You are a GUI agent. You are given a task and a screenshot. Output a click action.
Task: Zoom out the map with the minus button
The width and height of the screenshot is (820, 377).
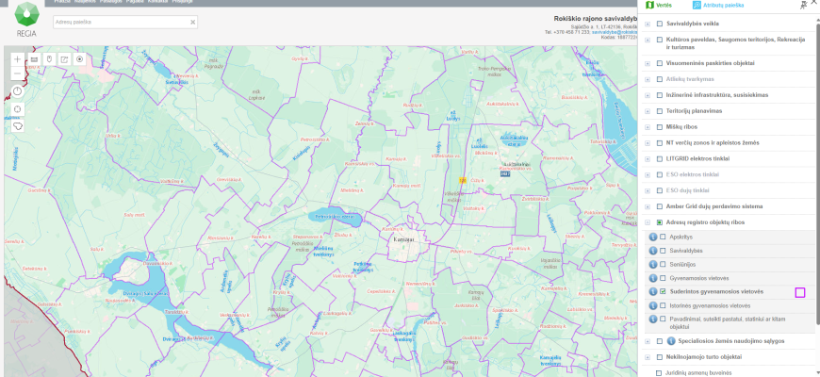pyautogui.click(x=18, y=74)
